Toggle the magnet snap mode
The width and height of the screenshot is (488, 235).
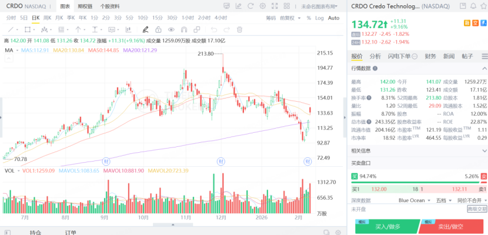(184, 30)
